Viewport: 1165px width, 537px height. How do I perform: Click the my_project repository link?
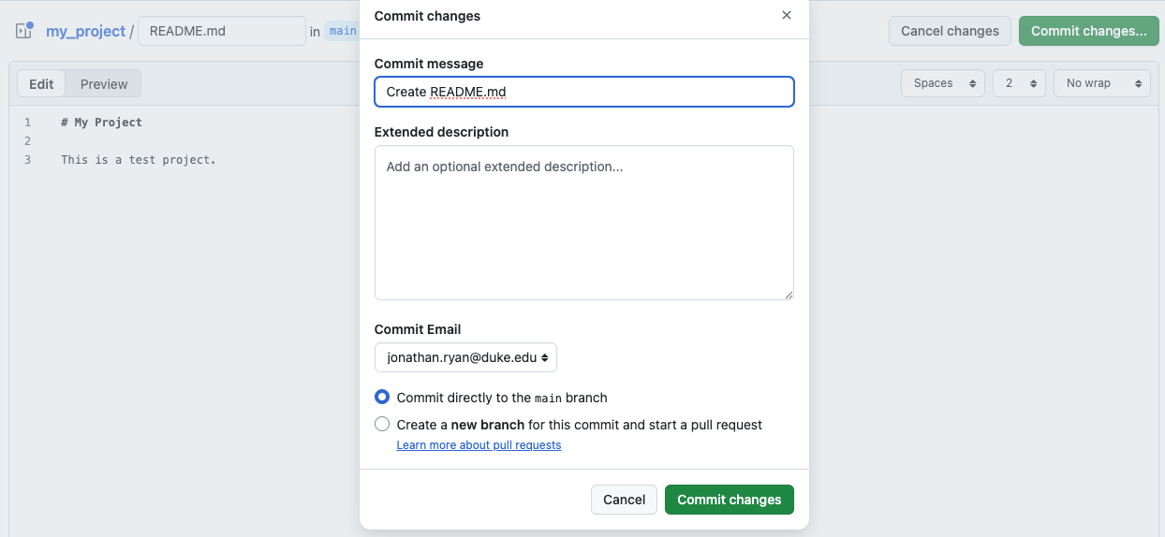(x=85, y=31)
